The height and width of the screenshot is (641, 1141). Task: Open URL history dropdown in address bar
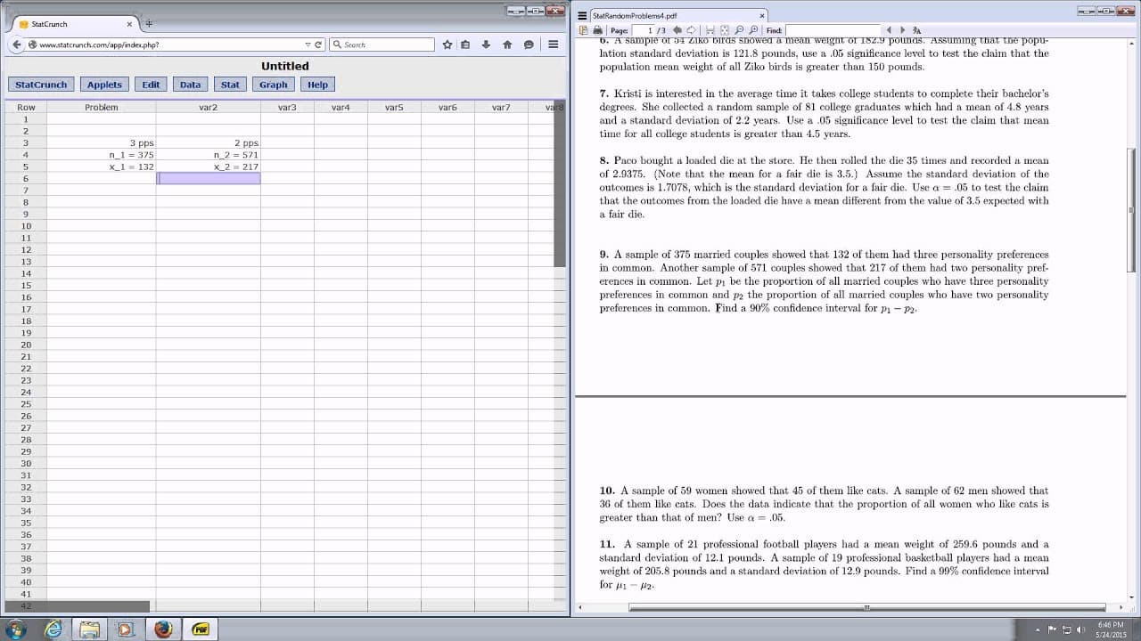click(x=308, y=45)
